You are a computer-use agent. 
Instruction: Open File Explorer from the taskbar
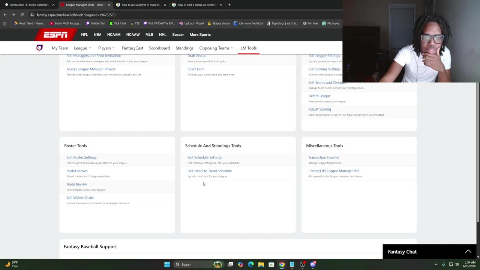point(261,264)
